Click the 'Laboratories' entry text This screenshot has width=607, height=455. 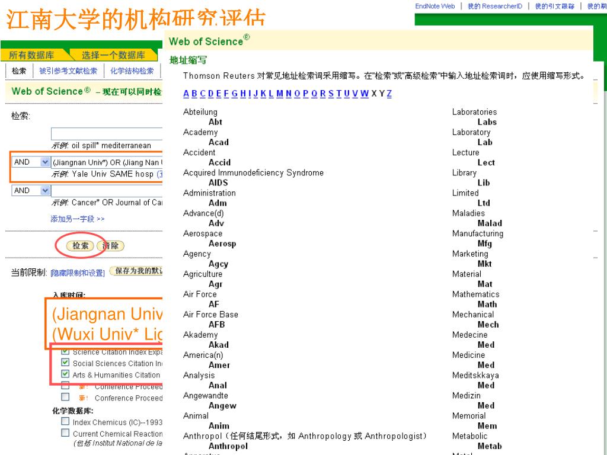click(475, 112)
